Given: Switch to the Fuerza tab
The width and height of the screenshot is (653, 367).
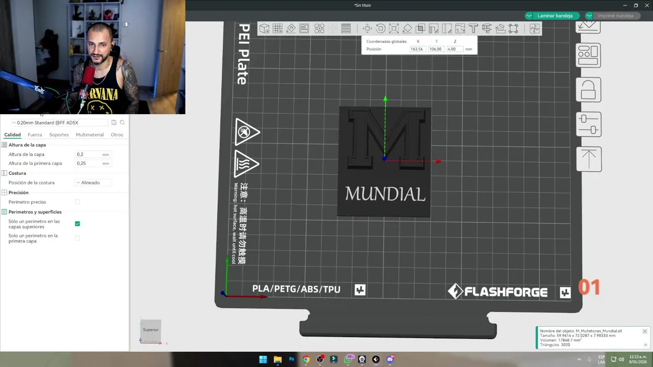Looking at the screenshot, I should pyautogui.click(x=35, y=135).
